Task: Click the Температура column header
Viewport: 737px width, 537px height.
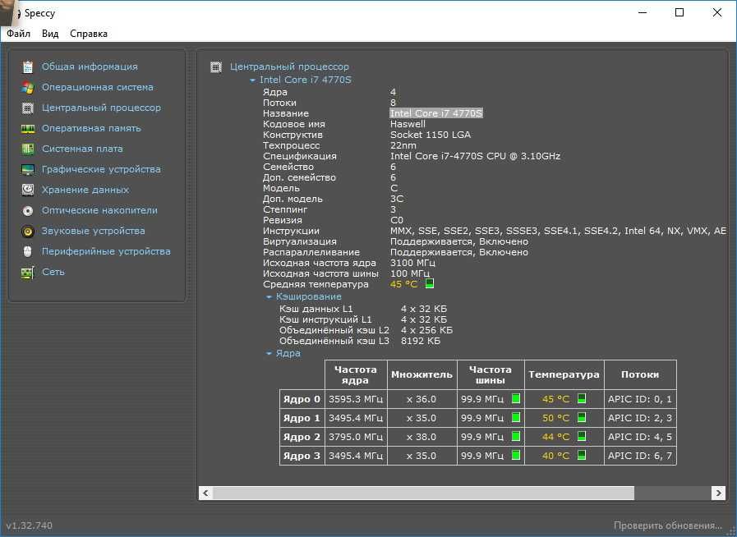Action: [564, 374]
